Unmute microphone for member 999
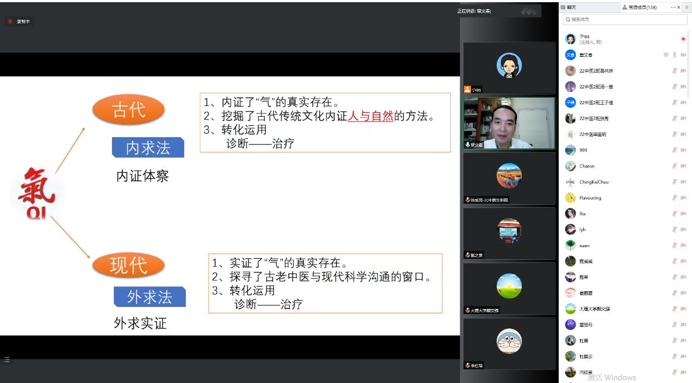 pyautogui.click(x=675, y=150)
